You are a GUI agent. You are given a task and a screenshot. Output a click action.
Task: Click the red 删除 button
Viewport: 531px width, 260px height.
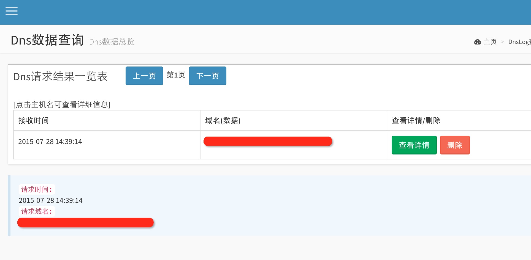click(455, 145)
